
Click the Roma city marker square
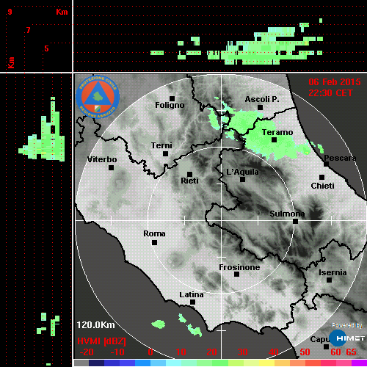(154, 243)
